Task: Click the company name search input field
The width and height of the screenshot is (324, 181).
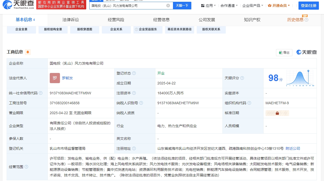Action: (x=128, y=6)
